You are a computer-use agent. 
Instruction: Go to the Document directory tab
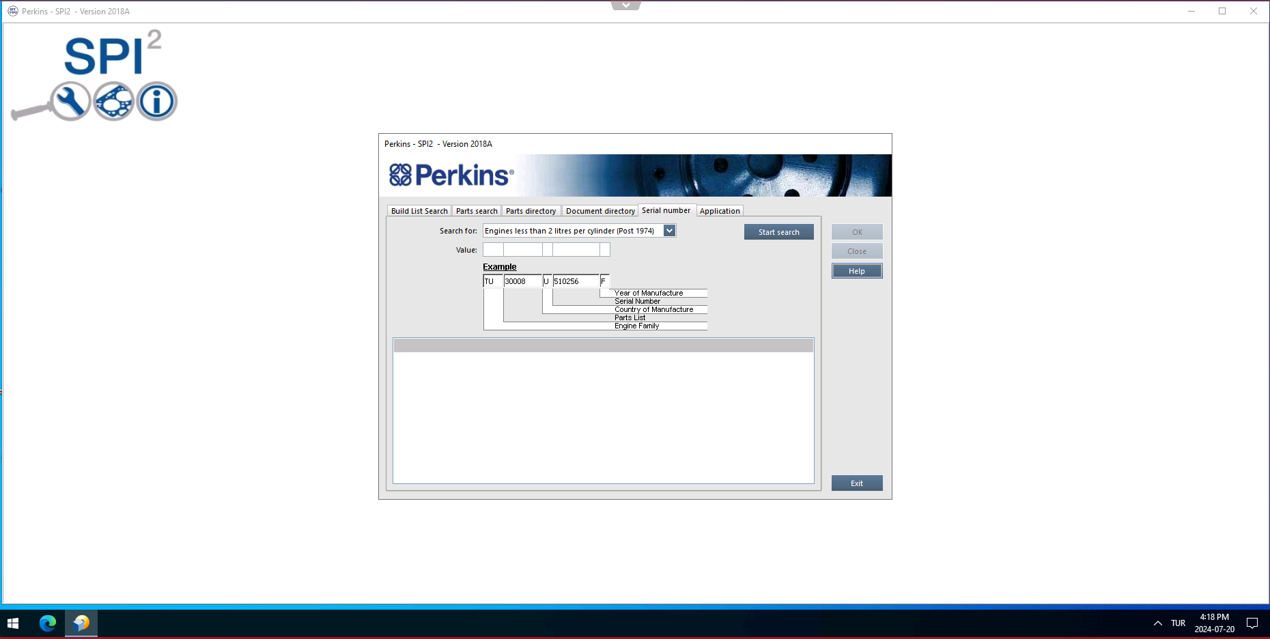pyautogui.click(x=600, y=211)
